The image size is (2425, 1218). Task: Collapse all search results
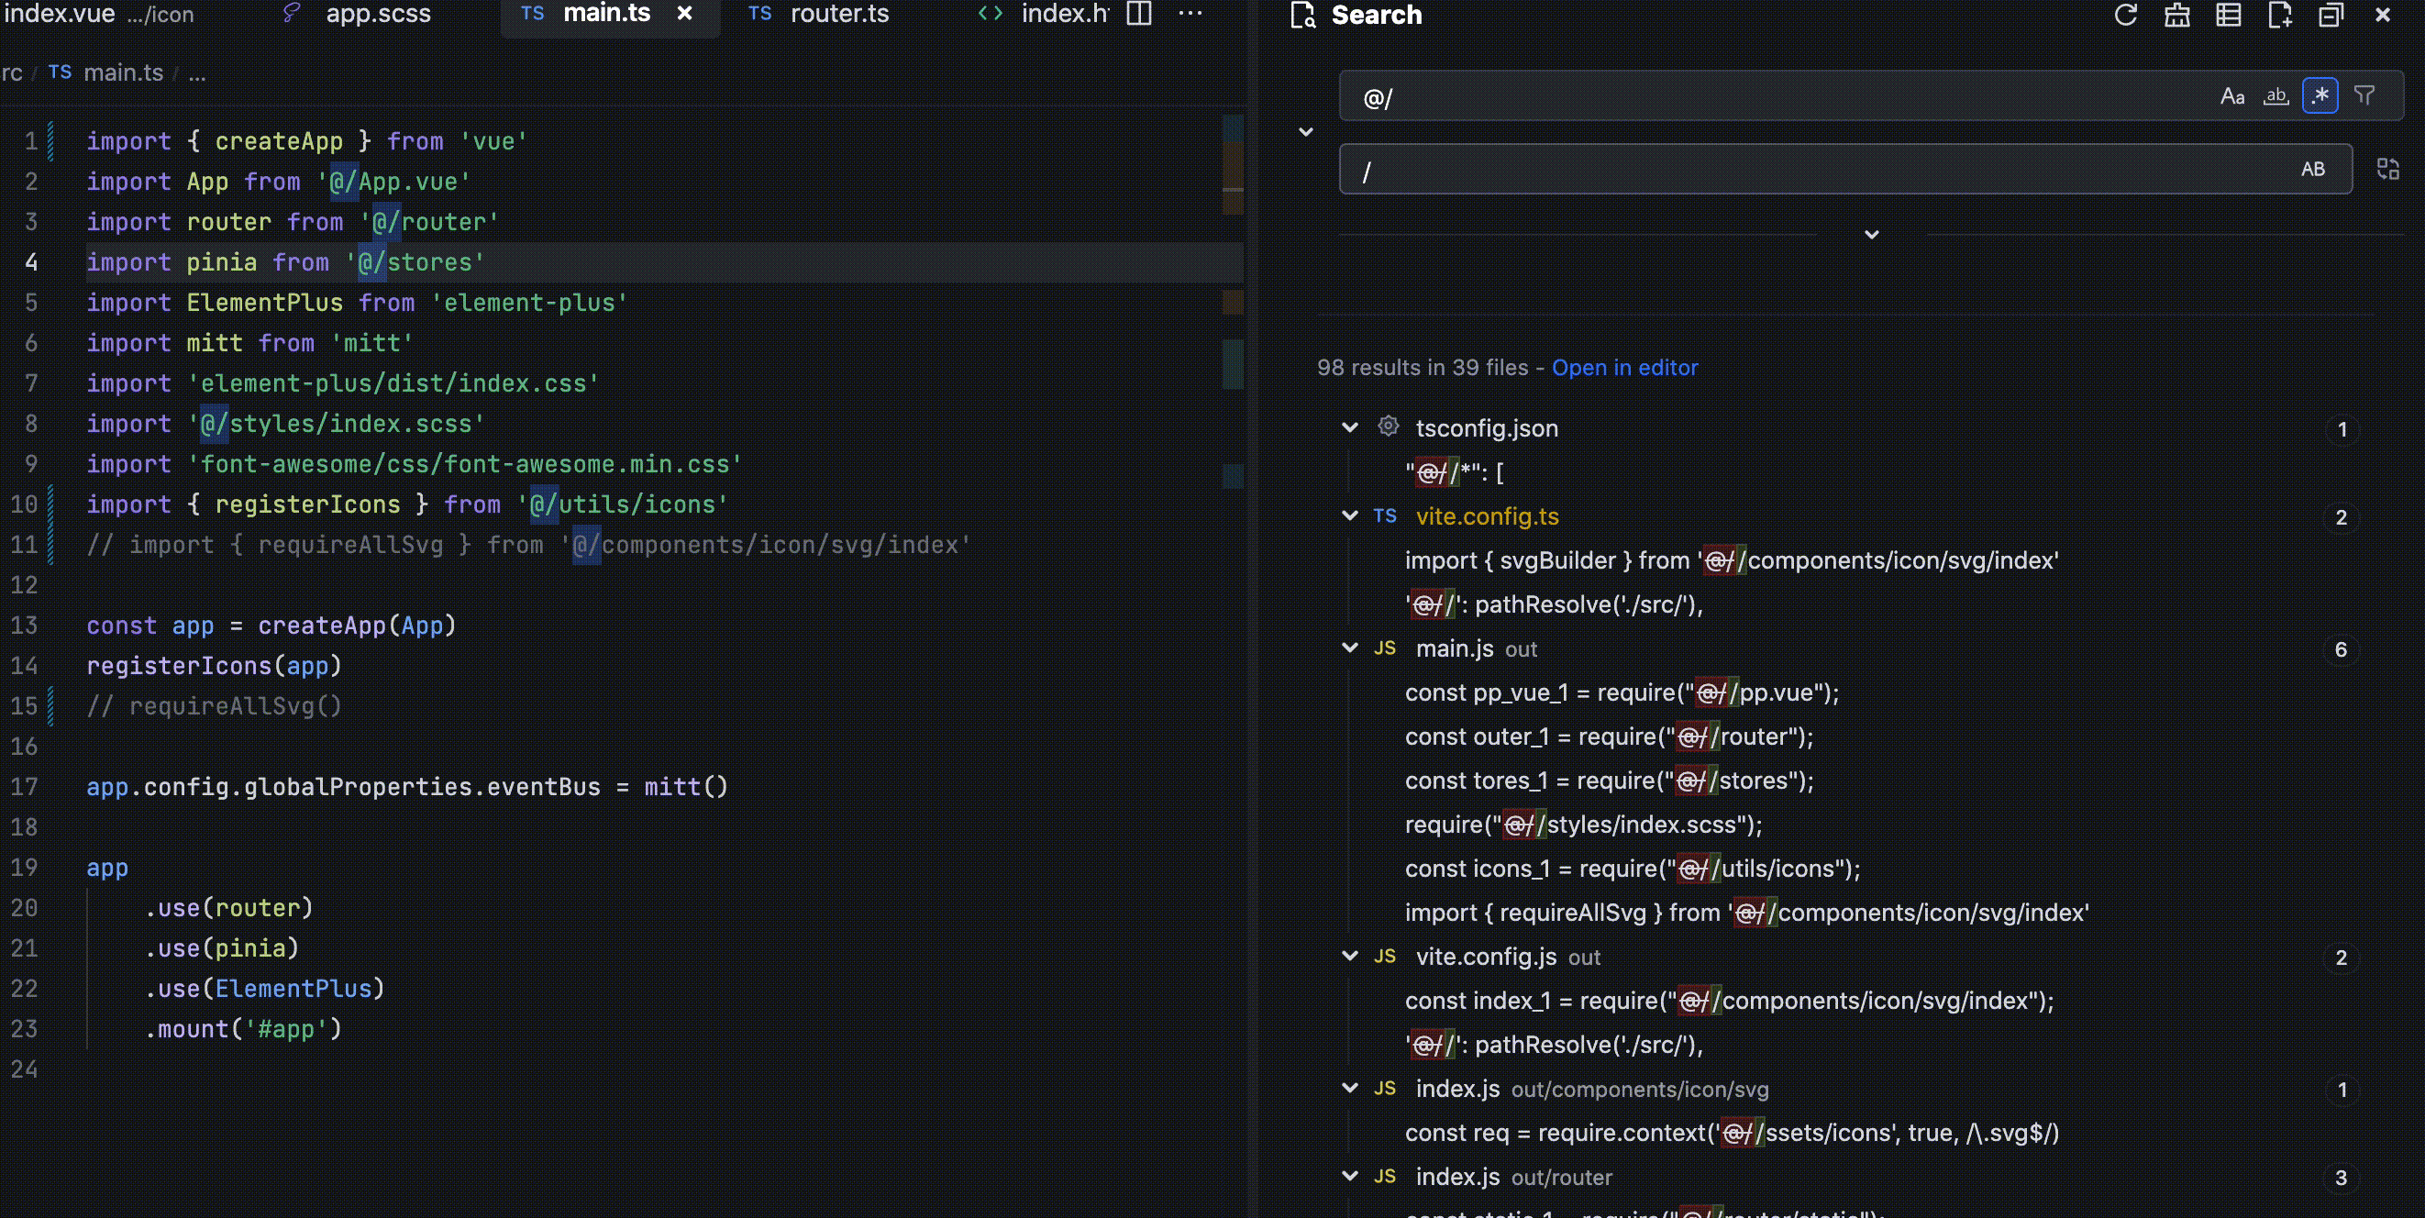pyautogui.click(x=2330, y=15)
